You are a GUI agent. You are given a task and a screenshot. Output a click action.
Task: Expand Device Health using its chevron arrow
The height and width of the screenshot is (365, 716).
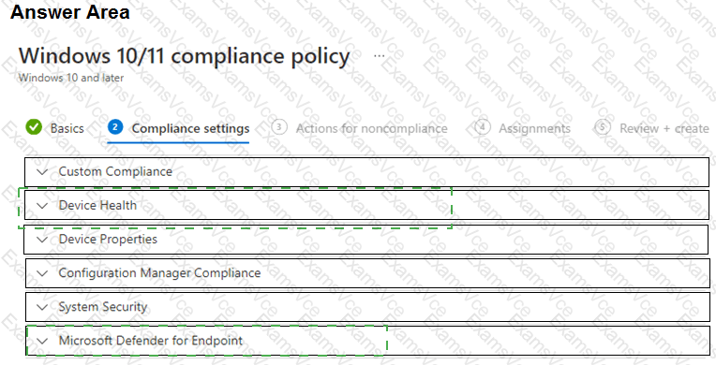pyautogui.click(x=42, y=206)
